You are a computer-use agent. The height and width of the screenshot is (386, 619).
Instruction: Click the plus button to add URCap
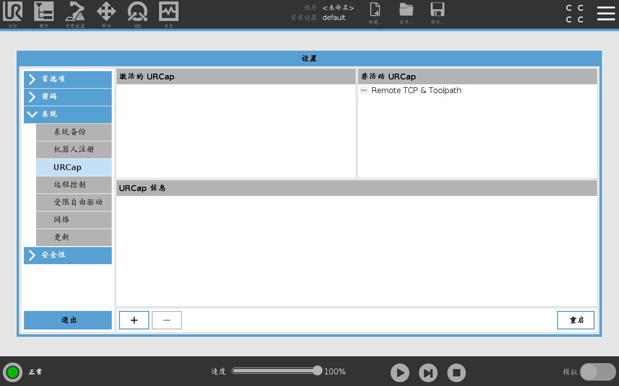134,320
